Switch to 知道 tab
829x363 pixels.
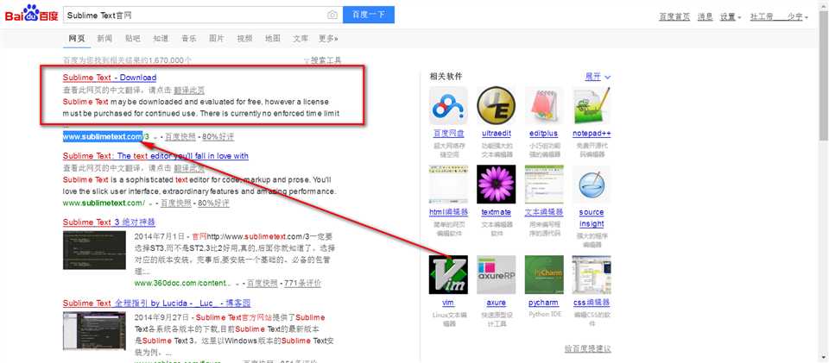[161, 39]
